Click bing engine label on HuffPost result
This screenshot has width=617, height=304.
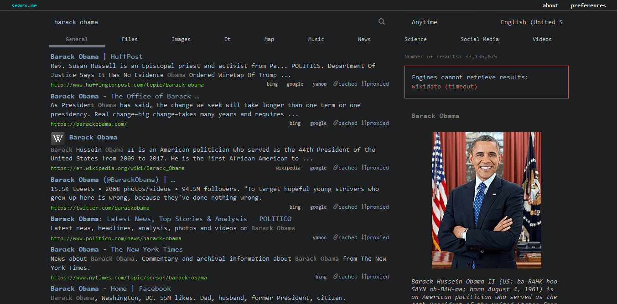[x=272, y=84]
